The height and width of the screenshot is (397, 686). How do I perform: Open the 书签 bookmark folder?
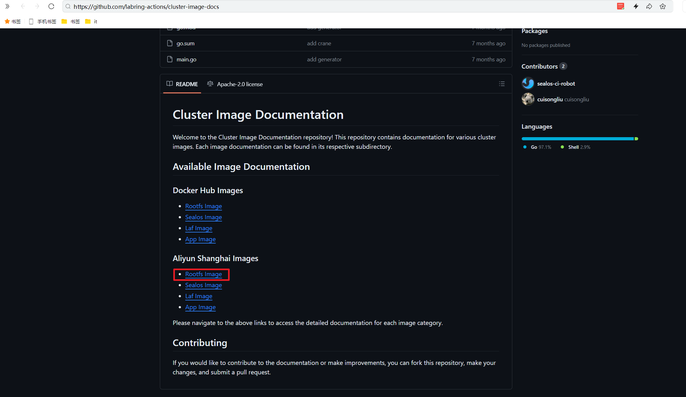click(71, 21)
